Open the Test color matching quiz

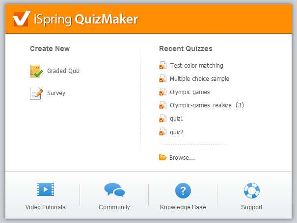pyautogui.click(x=197, y=66)
